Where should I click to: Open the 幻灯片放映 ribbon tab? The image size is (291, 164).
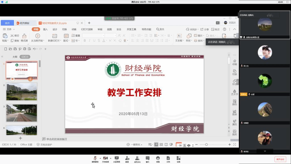(x=87, y=29)
